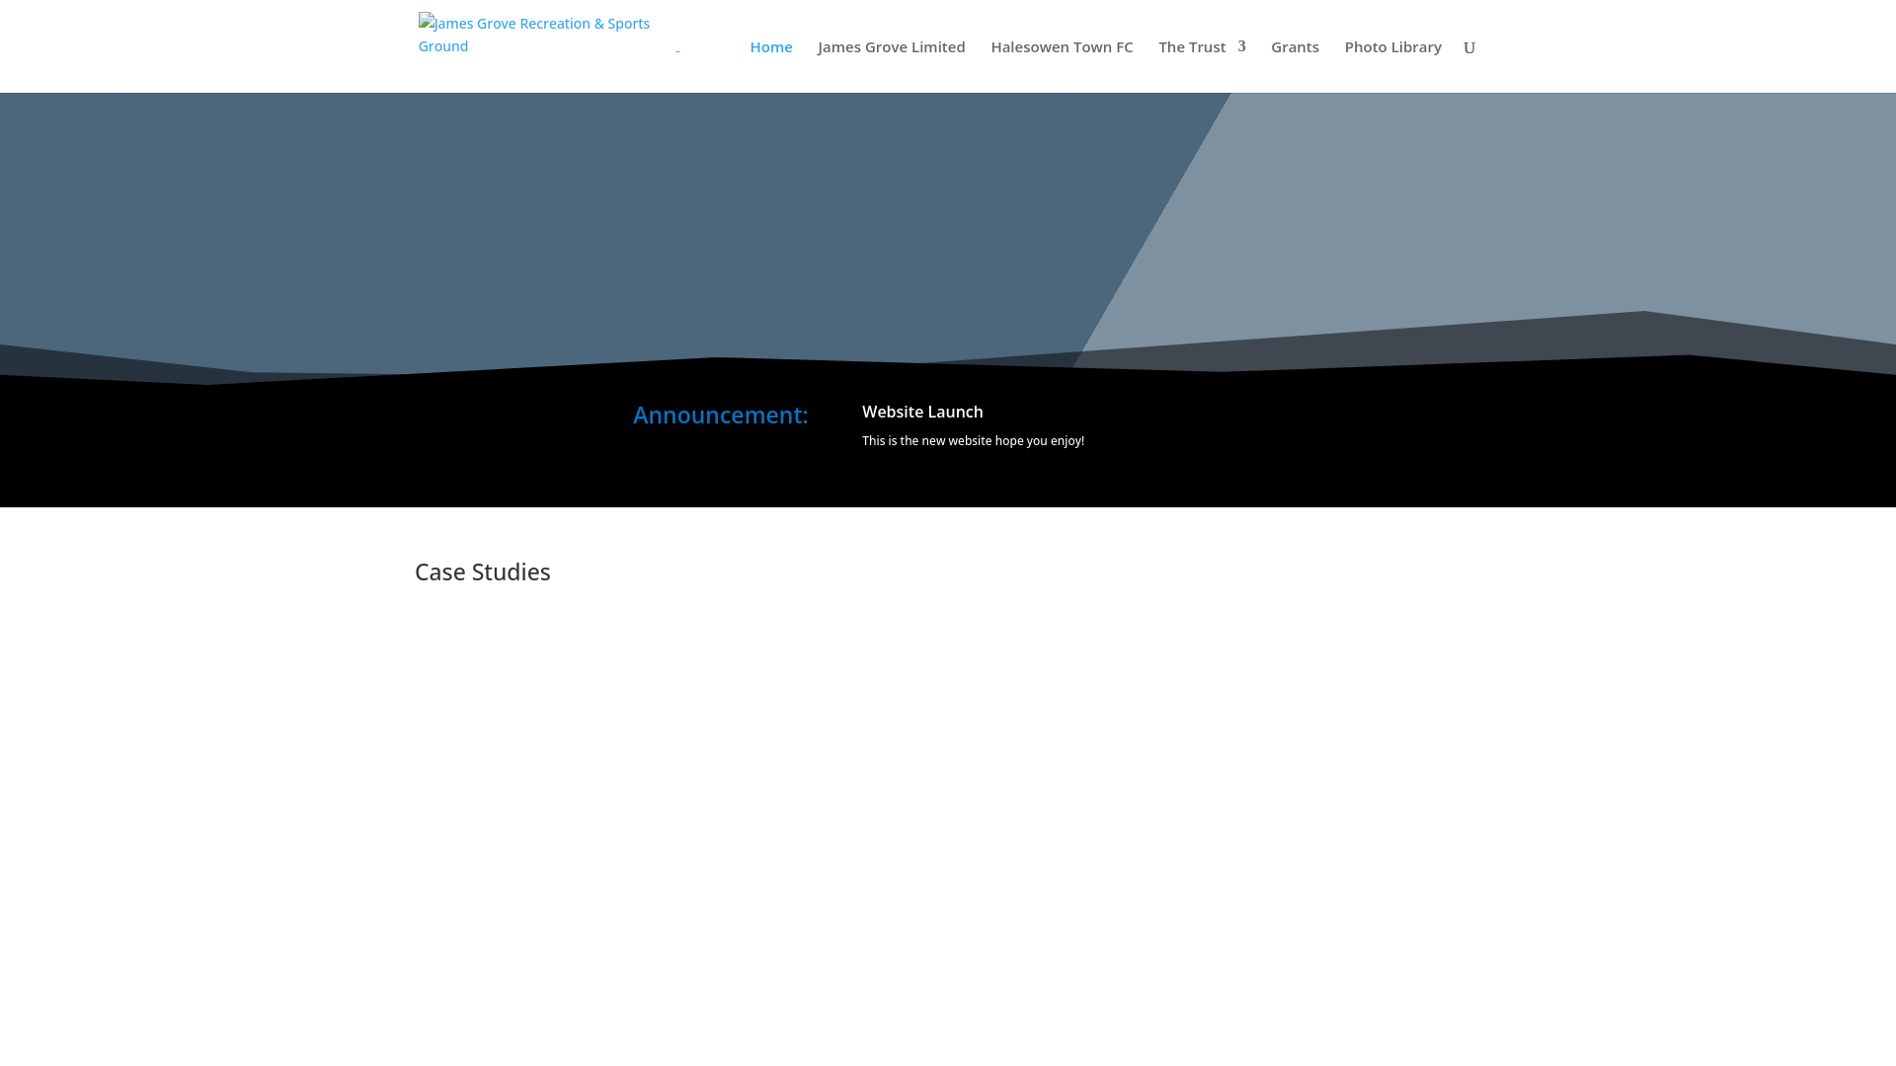Open the Photo Library page
The height and width of the screenshot is (1066, 1896).
pyautogui.click(x=1392, y=46)
